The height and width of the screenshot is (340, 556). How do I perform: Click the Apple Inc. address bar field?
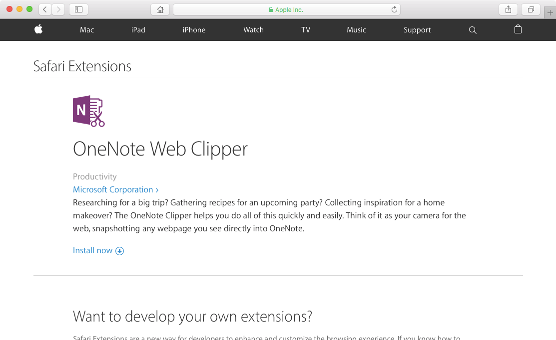click(x=287, y=9)
